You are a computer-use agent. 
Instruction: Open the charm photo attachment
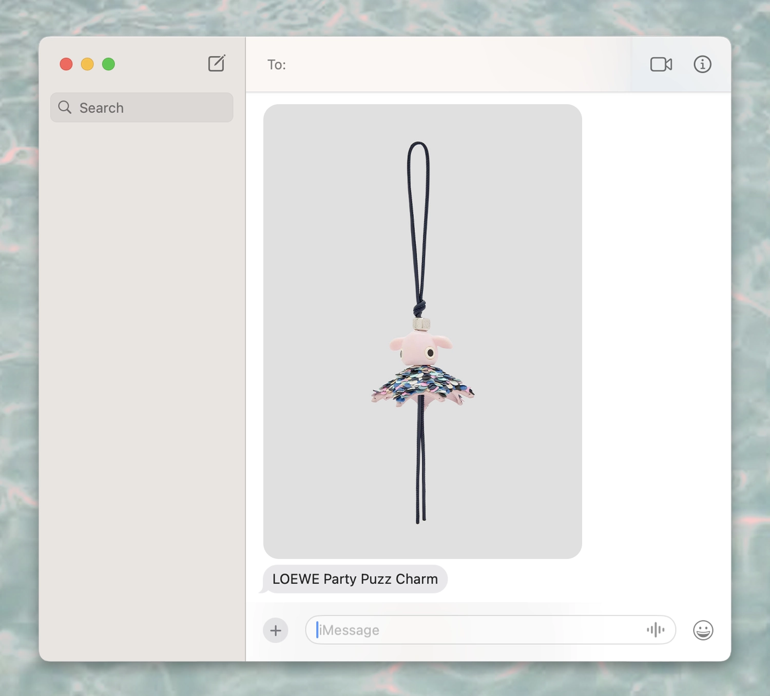[x=422, y=332]
